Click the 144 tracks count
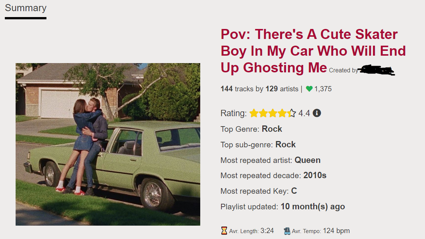 click(x=227, y=89)
